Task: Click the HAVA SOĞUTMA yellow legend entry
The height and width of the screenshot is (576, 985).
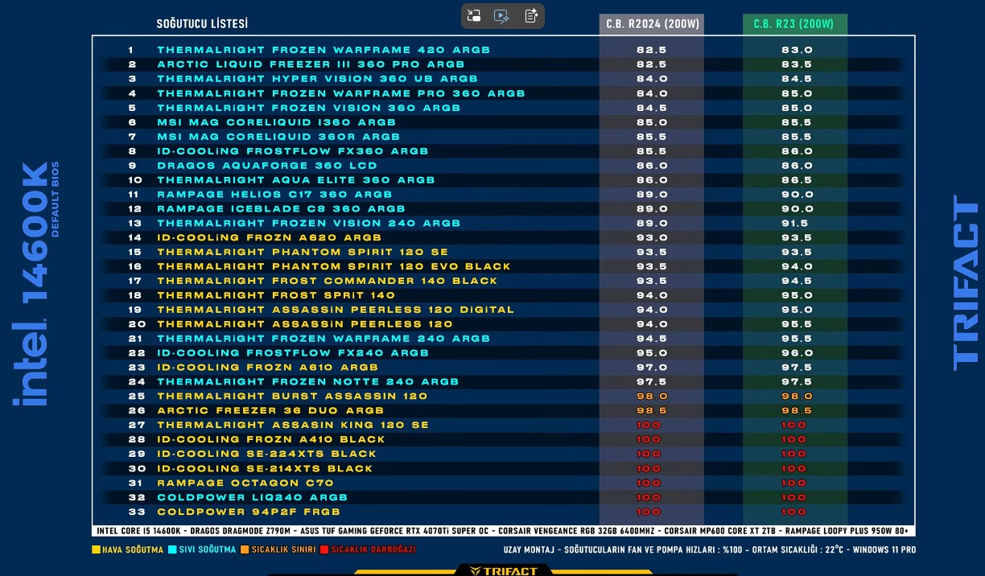Action: (x=127, y=550)
